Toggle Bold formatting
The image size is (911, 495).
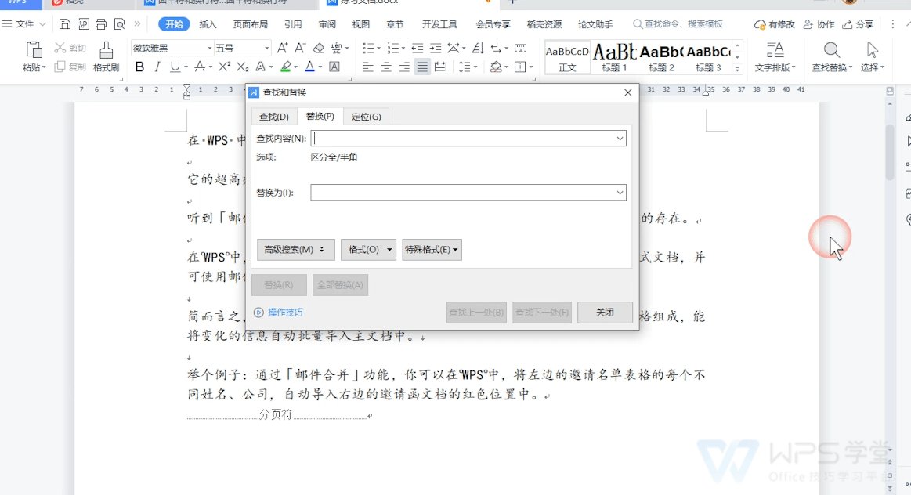click(x=139, y=67)
